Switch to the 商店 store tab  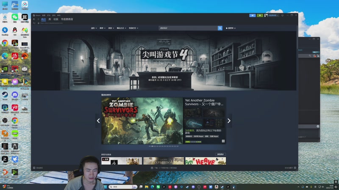44,19
